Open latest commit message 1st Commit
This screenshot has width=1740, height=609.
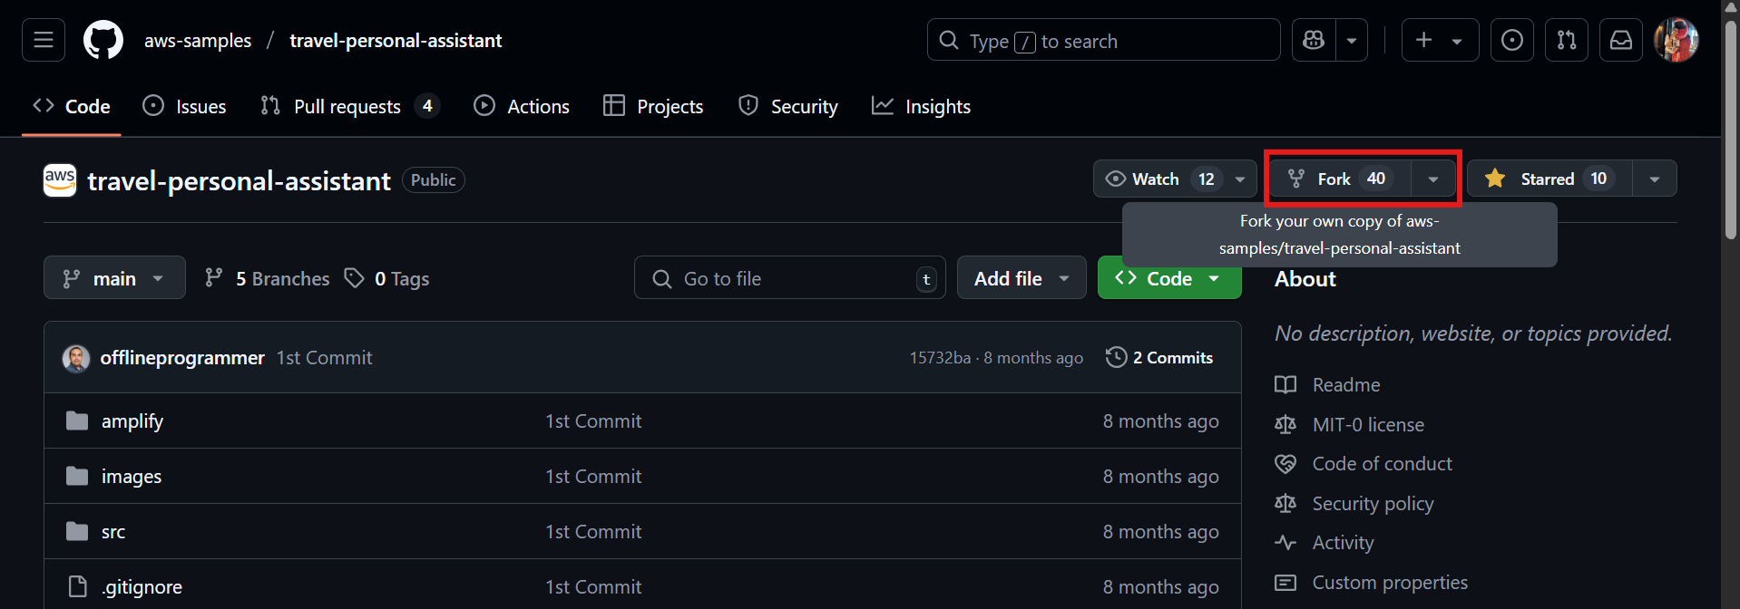pyautogui.click(x=324, y=358)
